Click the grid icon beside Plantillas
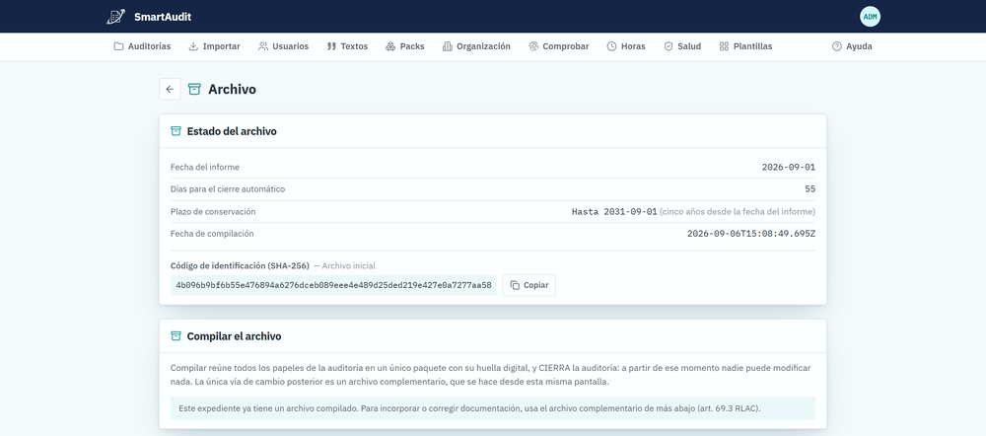Screen dimensions: 986x436 724,46
